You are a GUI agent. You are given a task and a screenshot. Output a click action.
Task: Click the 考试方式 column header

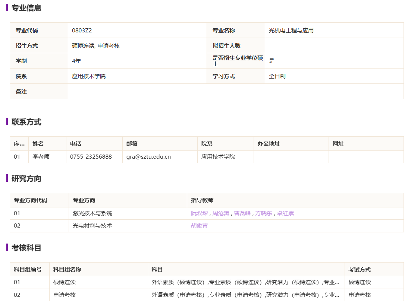pos(360,270)
